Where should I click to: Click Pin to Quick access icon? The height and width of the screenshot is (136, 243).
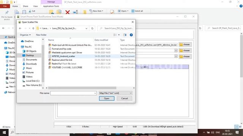(7, 15)
